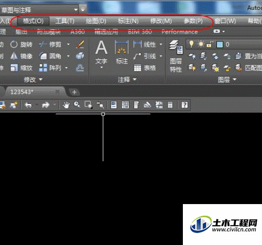Select the Leader (引线) tool
The height and width of the screenshot is (245, 262).
pyautogui.click(x=145, y=56)
